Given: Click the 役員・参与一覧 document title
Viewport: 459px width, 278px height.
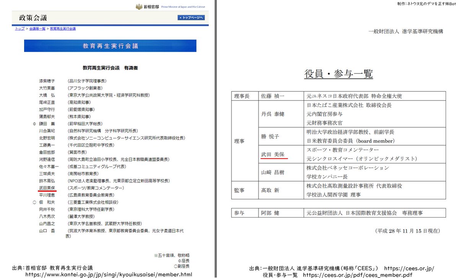Looking at the screenshot, I should [339, 74].
